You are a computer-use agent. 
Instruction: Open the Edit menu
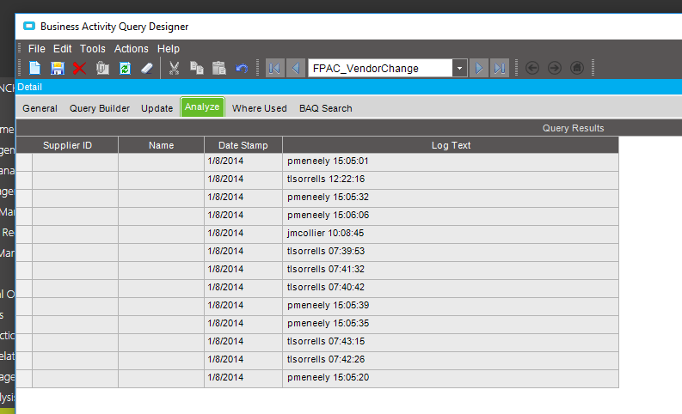click(62, 49)
